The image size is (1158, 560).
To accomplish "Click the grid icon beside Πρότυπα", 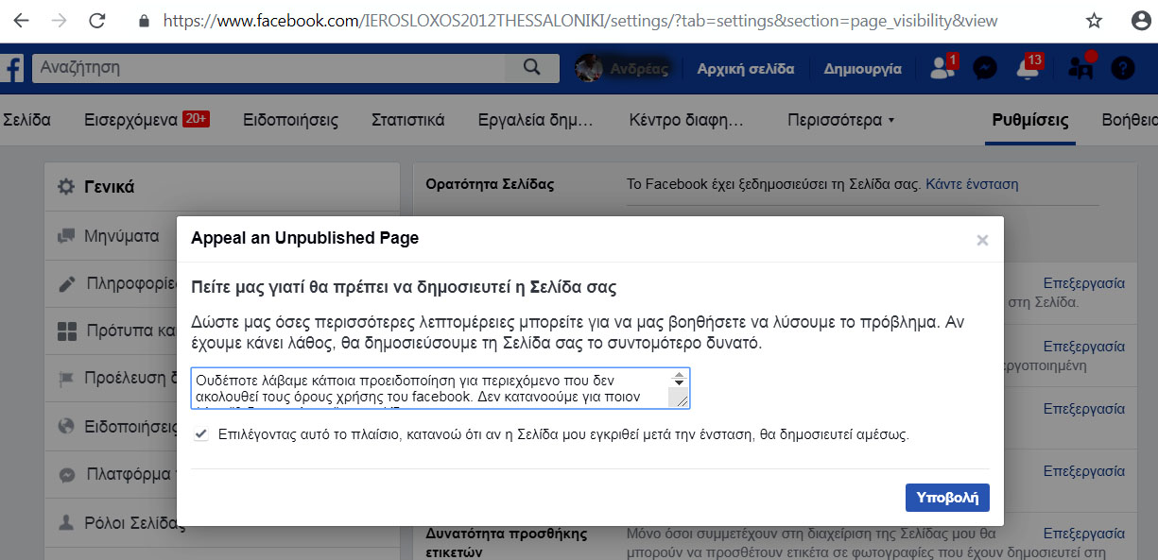I will (66, 331).
